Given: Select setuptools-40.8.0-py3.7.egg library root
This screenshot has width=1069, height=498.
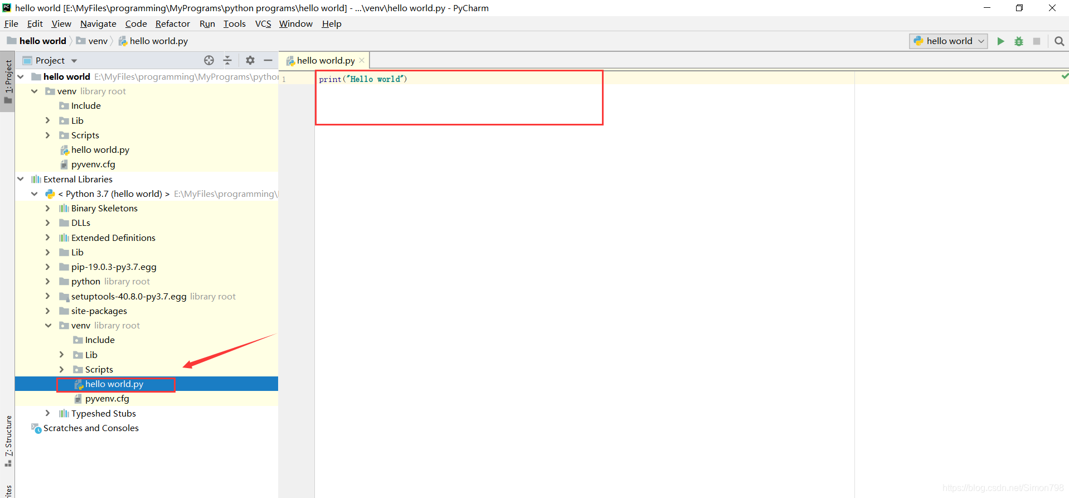Looking at the screenshot, I should tap(147, 296).
